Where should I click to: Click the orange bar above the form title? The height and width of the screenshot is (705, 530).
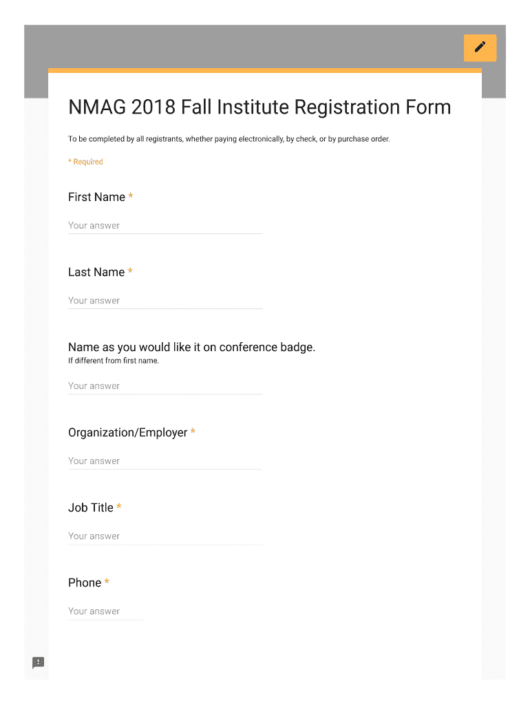264,70
